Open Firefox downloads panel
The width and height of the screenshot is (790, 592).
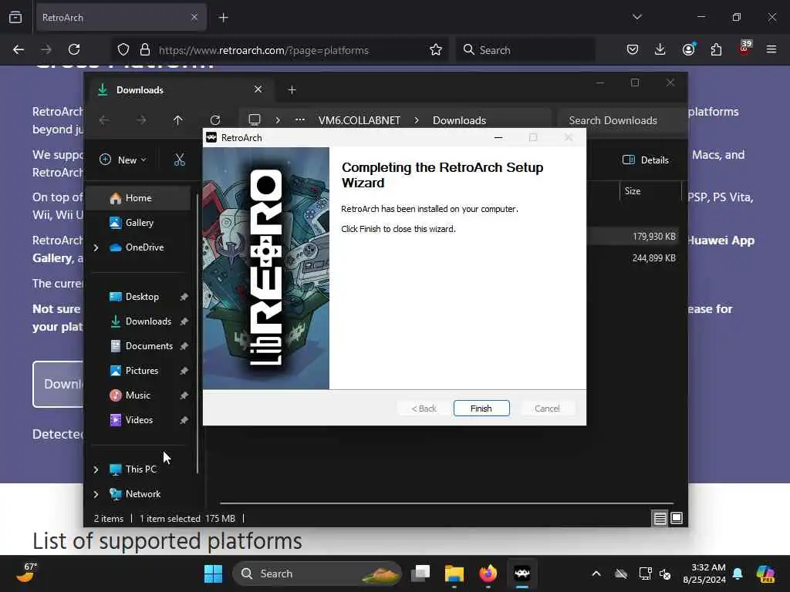(660, 49)
